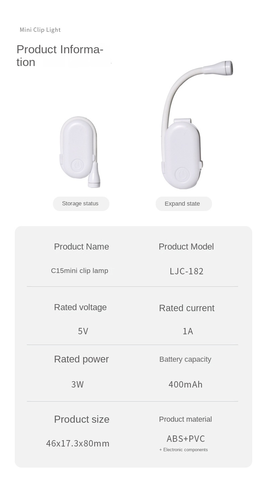Screen dimensions: 265x483
Task: Click the "Rated power" label
Action: pos(82,359)
